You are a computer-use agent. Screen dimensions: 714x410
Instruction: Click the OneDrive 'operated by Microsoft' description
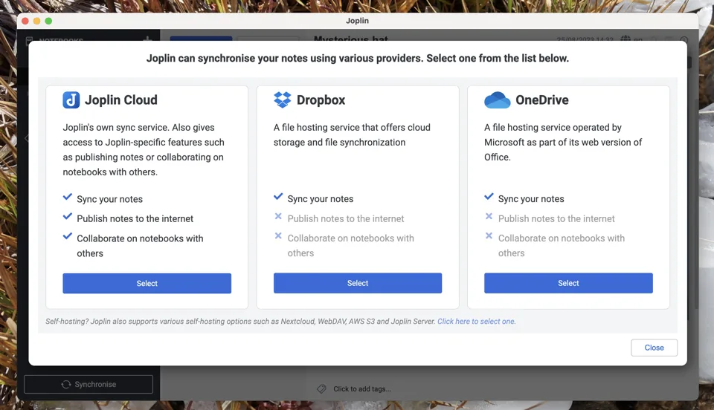(563, 143)
